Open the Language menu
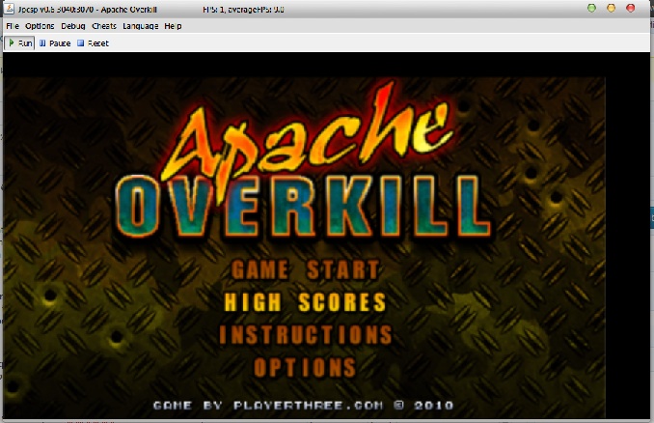This screenshot has height=423, width=654. tap(141, 26)
